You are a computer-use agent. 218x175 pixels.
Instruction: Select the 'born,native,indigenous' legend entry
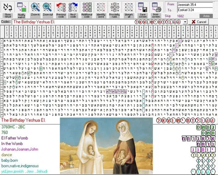(x=20, y=166)
